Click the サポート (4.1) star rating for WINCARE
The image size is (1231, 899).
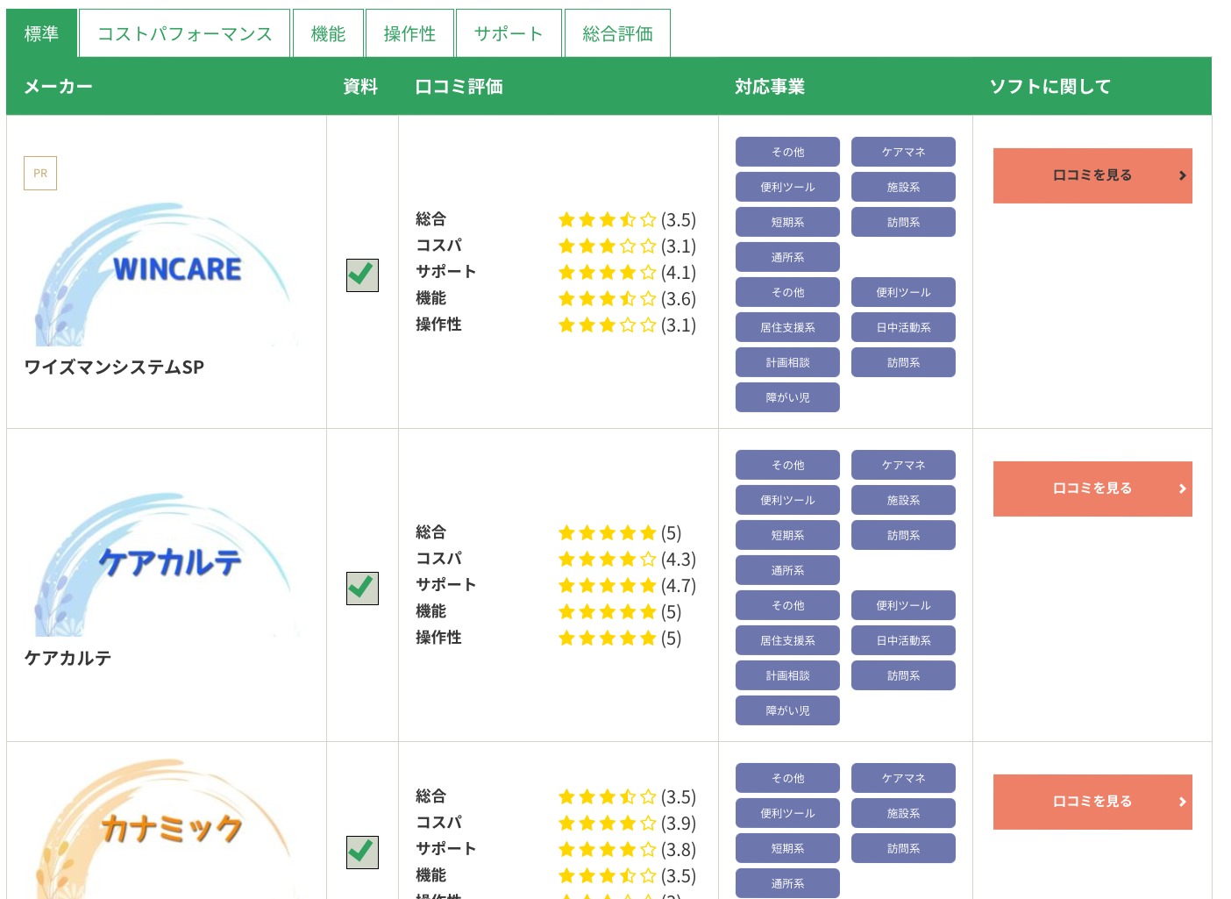[627, 272]
